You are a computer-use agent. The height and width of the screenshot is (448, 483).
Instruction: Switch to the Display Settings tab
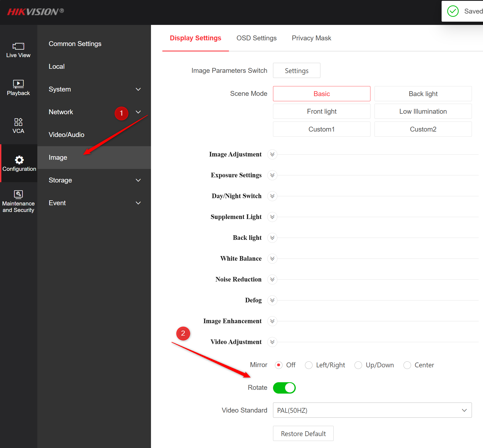[x=196, y=38]
